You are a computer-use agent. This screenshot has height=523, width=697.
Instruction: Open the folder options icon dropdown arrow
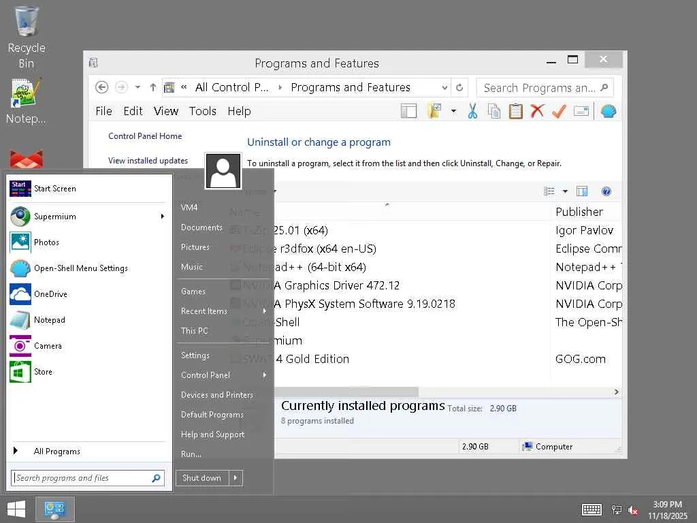pos(453,111)
